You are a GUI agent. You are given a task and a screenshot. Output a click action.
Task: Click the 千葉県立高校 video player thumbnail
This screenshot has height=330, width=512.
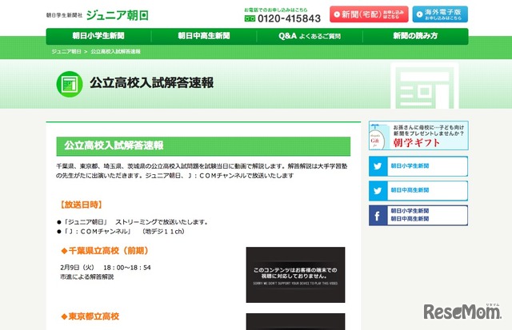(295, 275)
